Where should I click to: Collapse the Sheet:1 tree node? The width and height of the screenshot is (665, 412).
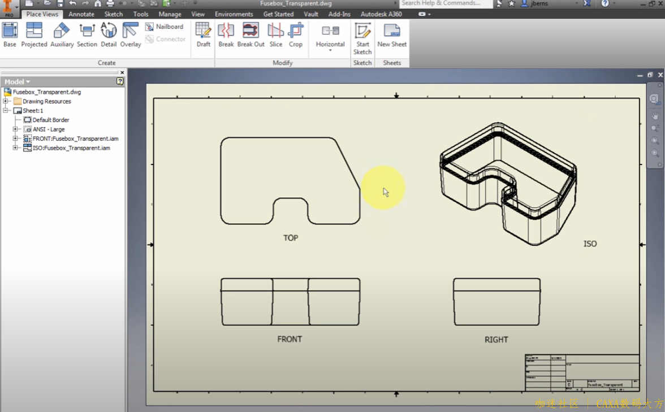point(6,111)
